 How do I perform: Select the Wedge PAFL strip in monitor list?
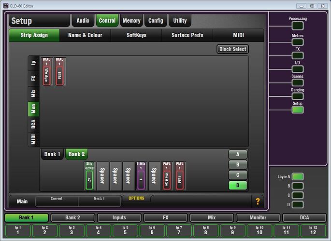pyautogui.click(x=47, y=71)
